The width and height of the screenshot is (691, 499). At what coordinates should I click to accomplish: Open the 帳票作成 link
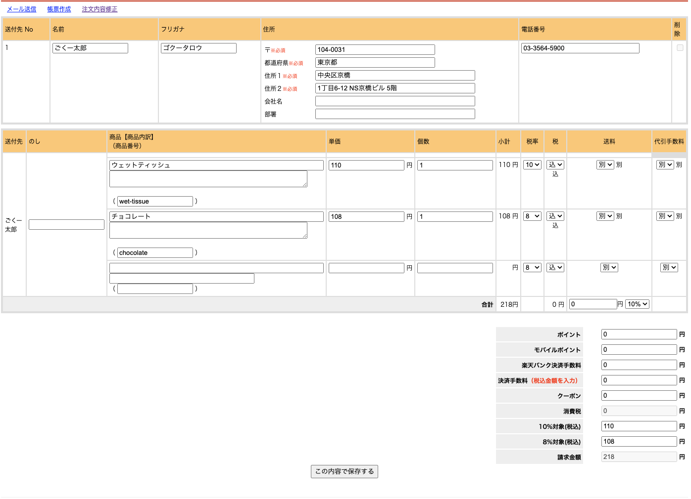tap(59, 9)
